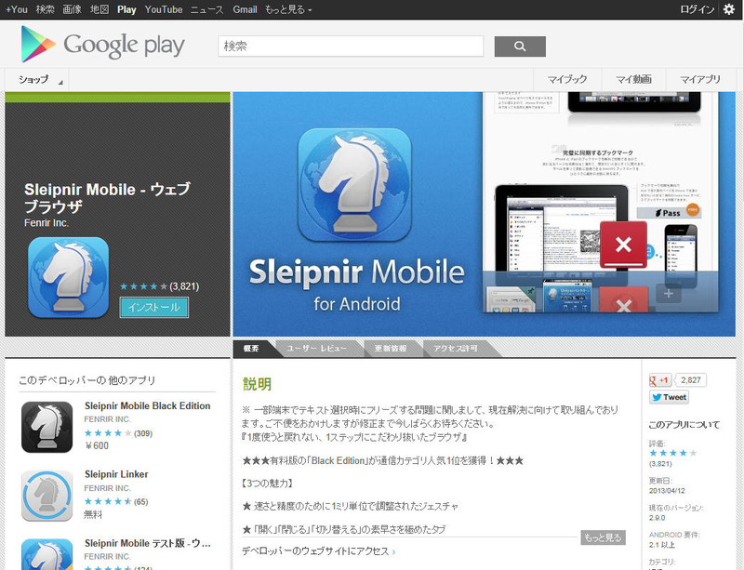Screen dimensions: 744x570
Task: Click the Google Play logo
Action: pos(103,45)
